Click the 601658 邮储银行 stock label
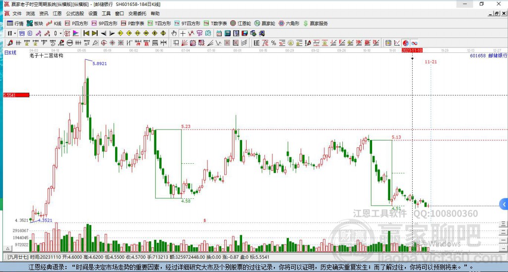This screenshot has width=508, height=272. pos(488,55)
